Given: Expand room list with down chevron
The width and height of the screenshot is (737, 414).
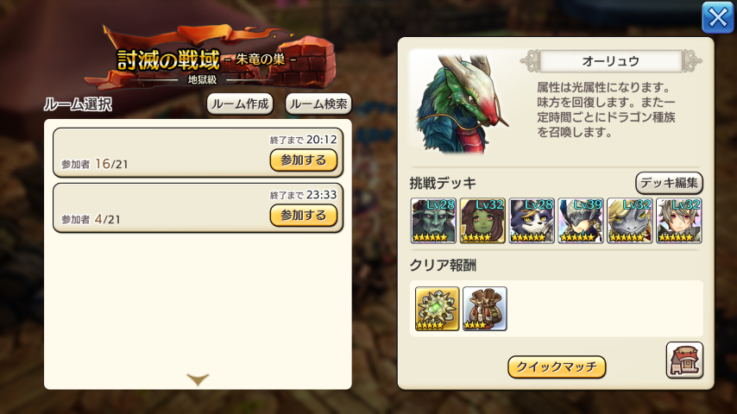Looking at the screenshot, I should tap(198, 379).
